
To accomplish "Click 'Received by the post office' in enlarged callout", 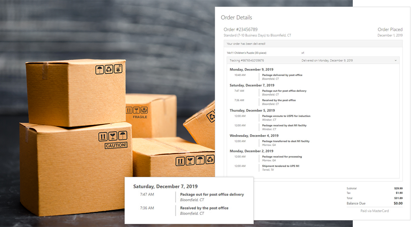I will [204, 208].
